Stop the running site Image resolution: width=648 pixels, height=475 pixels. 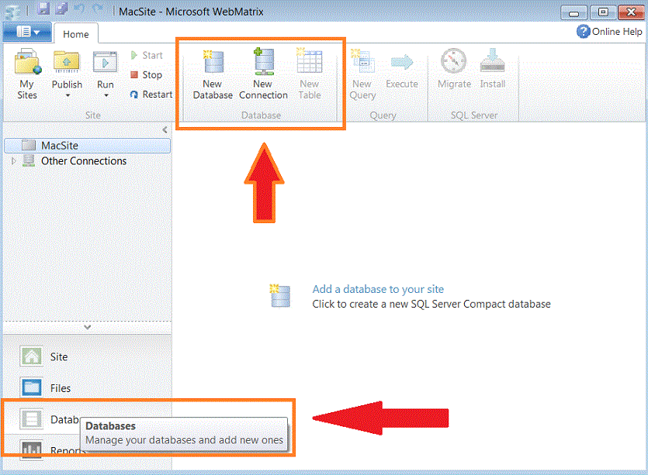[x=147, y=74]
